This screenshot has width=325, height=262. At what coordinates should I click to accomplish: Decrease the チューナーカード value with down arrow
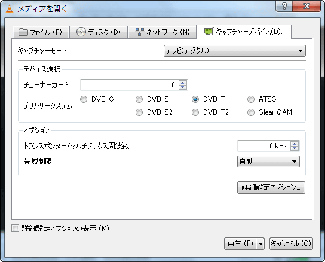pos(183,87)
